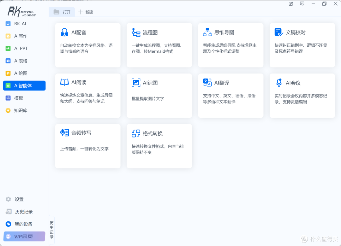This screenshot has width=341, height=246.
Task: Open the 格式转换 format conversion icon
Action: click(x=136, y=133)
